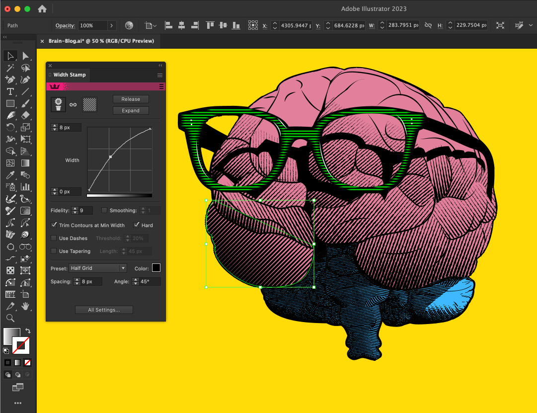The height and width of the screenshot is (413, 537).
Task: Increment the Angle stepper
Action: click(x=136, y=279)
